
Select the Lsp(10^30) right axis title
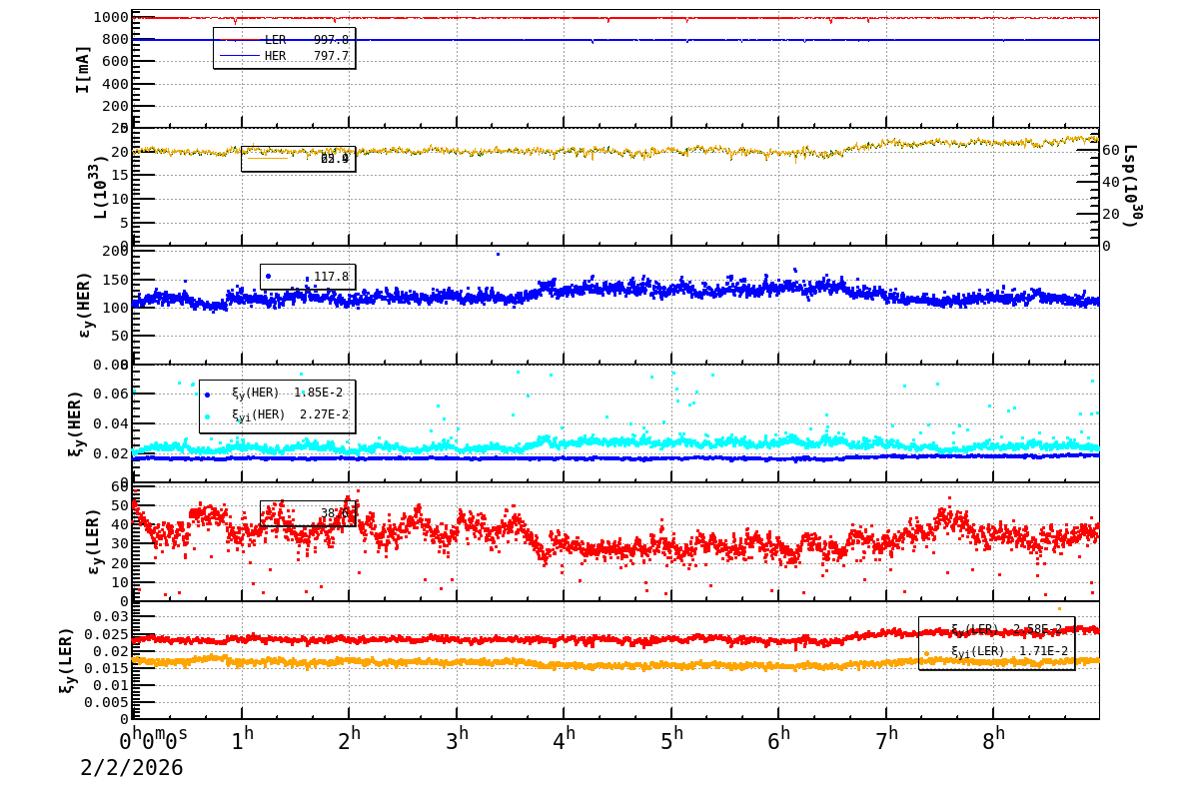coord(1130,186)
